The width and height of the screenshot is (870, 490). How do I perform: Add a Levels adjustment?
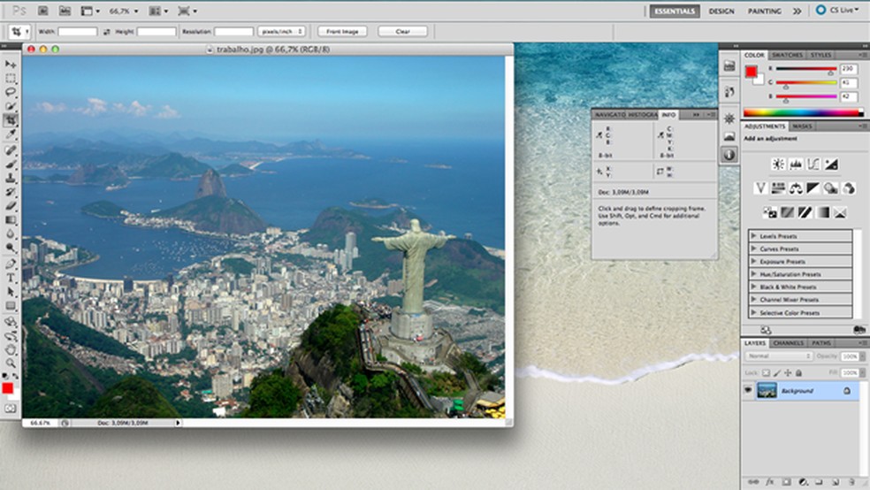pos(796,165)
